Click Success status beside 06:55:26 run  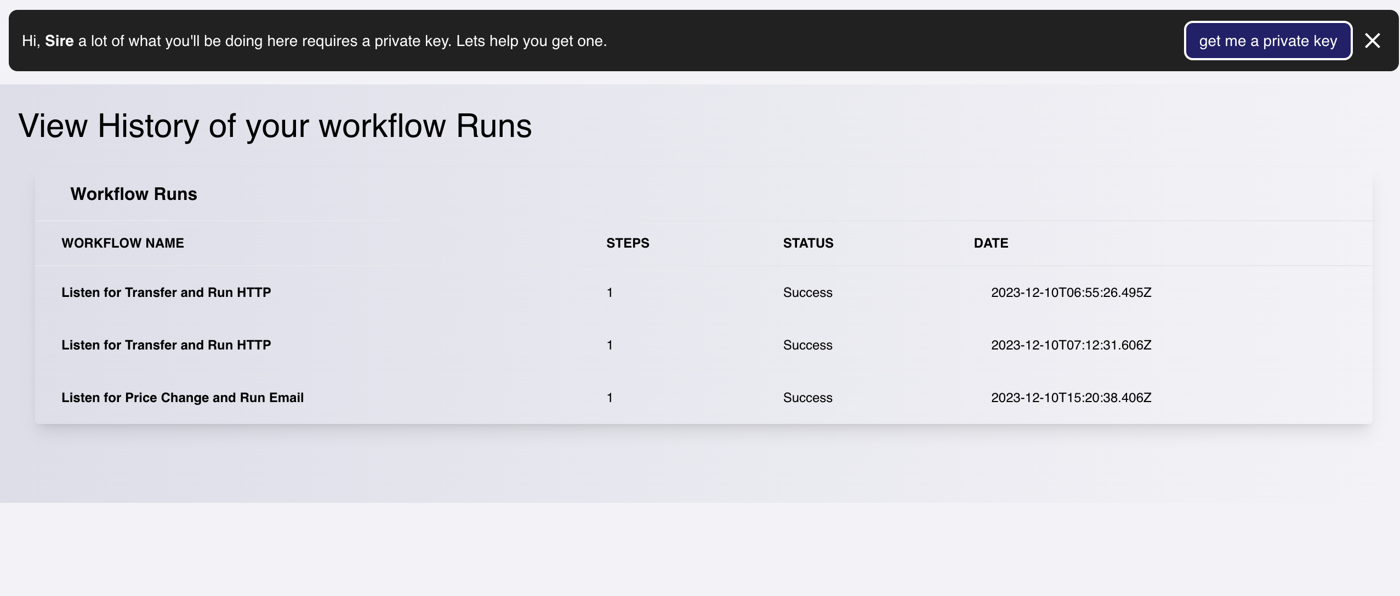[807, 293]
